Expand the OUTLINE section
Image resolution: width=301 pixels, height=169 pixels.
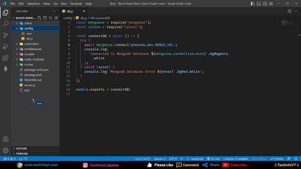[36, 148]
